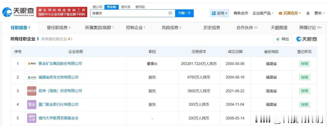Select 所有任职企业 5 filter
This screenshot has height=127, width=327.
pyautogui.click(x=25, y=39)
